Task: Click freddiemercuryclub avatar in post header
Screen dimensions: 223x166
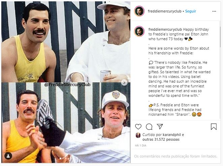Action: (x=139, y=11)
